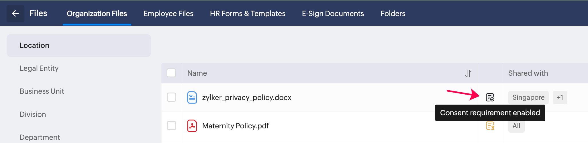Check the zylker_privacy_policy.docx row checkbox
Viewport: 588px width, 143px height.
pos(171,97)
